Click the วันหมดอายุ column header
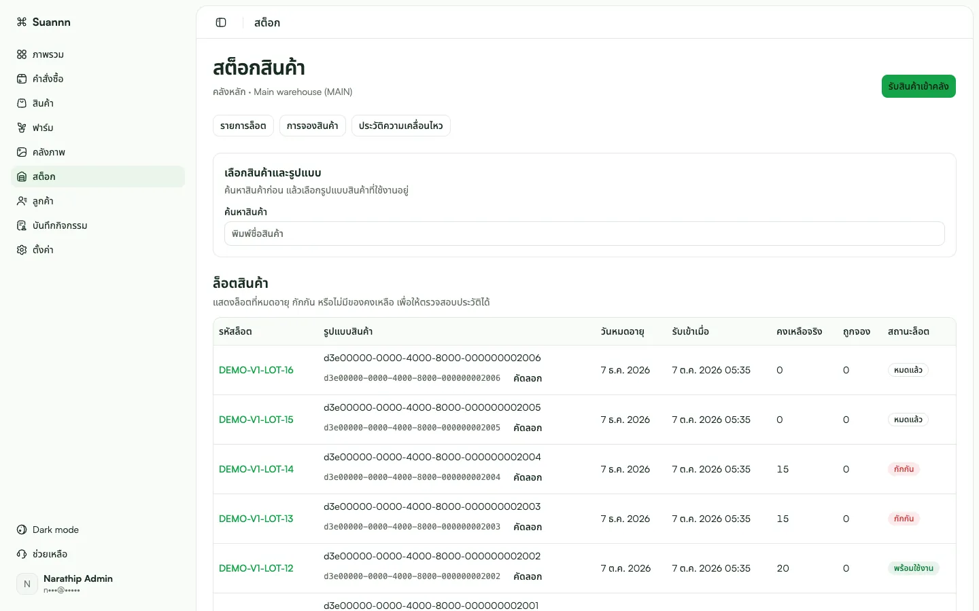This screenshot has width=979, height=611. click(622, 331)
